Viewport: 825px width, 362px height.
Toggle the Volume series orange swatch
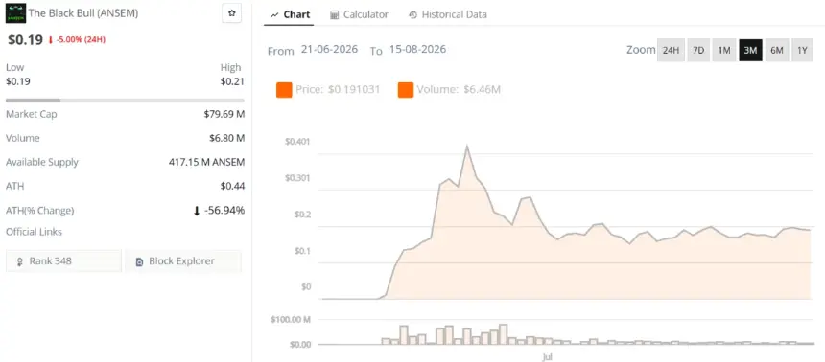[x=406, y=90]
